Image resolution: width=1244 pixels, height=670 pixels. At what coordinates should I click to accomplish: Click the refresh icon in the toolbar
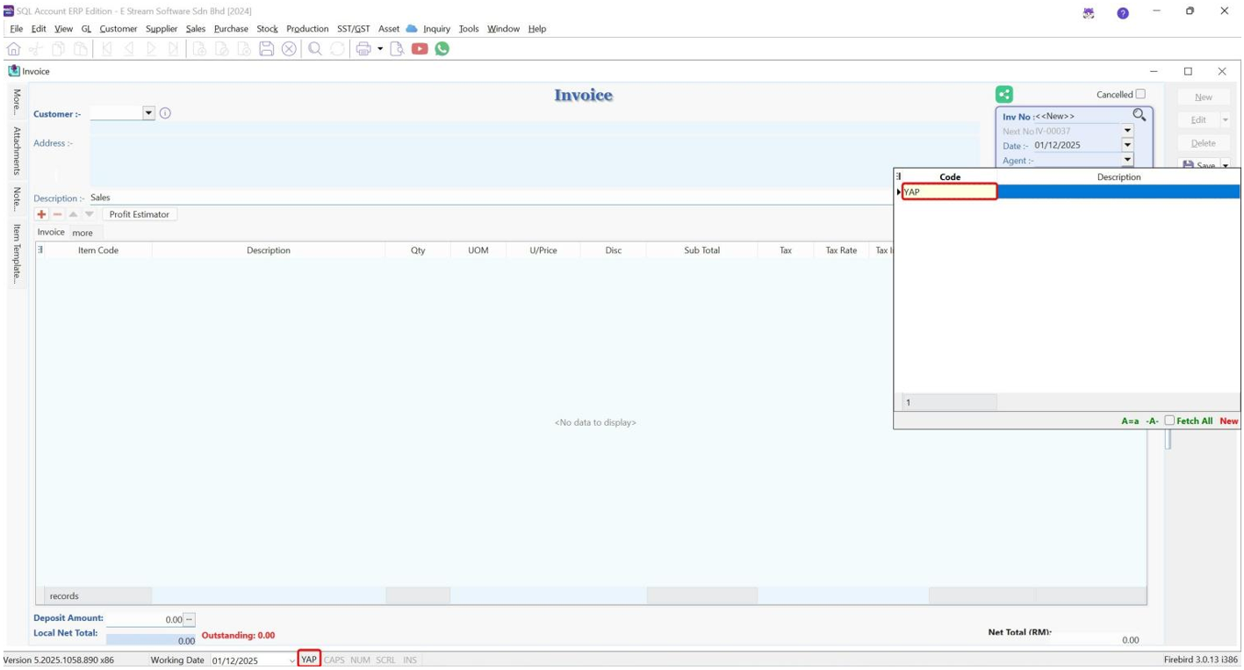pos(337,49)
